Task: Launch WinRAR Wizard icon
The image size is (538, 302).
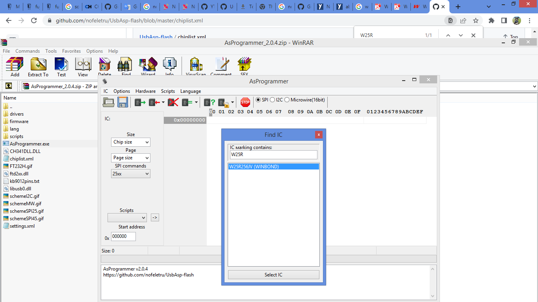Action: coord(148,66)
